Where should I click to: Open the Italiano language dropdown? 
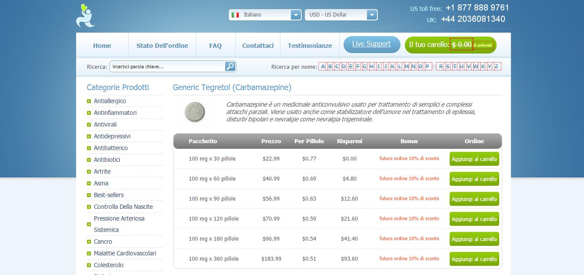click(265, 15)
